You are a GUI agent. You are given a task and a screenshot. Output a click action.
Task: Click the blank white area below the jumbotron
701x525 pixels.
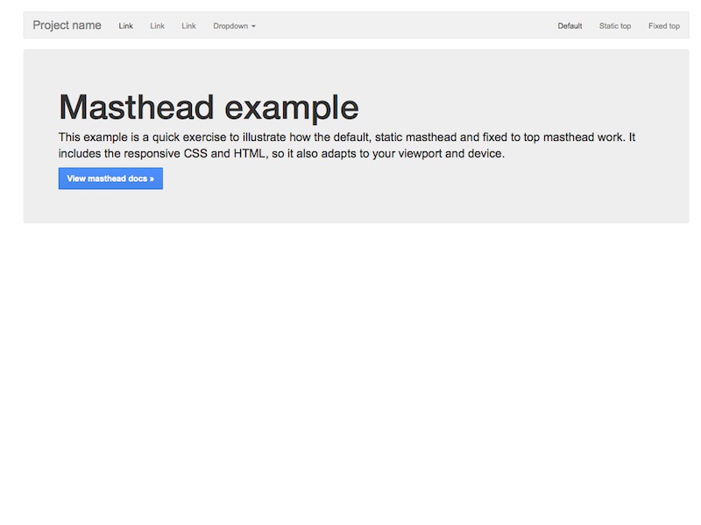[x=350, y=367]
